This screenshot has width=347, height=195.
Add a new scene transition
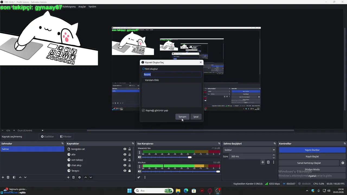[x=263, y=162]
